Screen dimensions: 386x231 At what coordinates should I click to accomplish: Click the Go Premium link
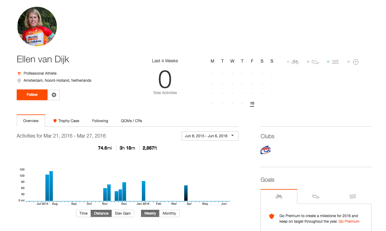pyautogui.click(x=349, y=221)
